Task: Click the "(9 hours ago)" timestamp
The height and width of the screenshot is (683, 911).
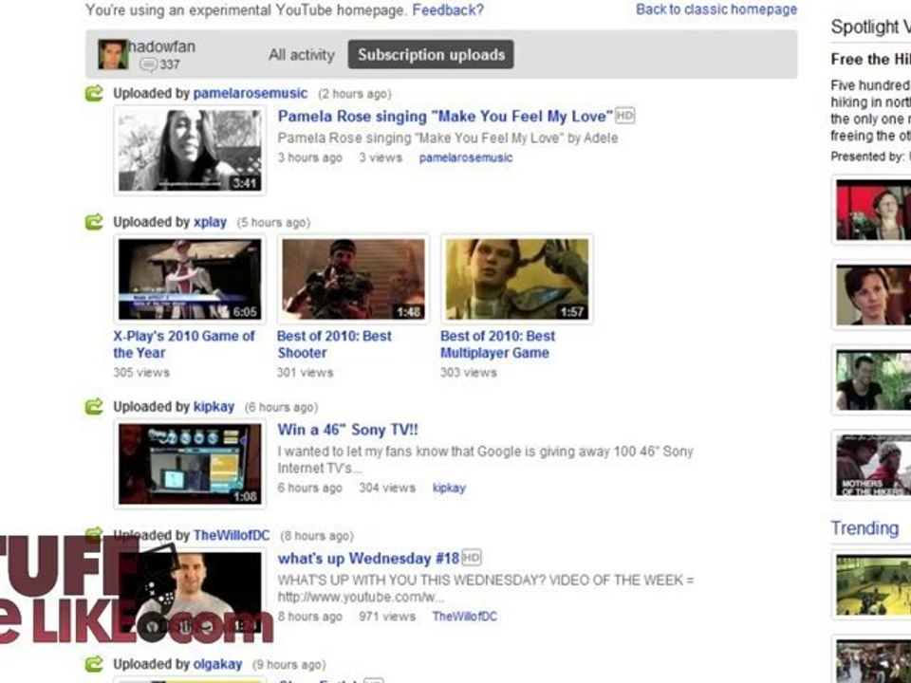Action: [288, 664]
